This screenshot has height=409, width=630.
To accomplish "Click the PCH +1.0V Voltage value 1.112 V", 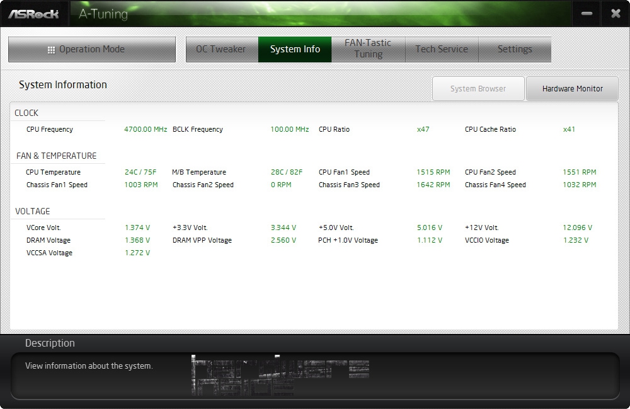I will tap(430, 240).
